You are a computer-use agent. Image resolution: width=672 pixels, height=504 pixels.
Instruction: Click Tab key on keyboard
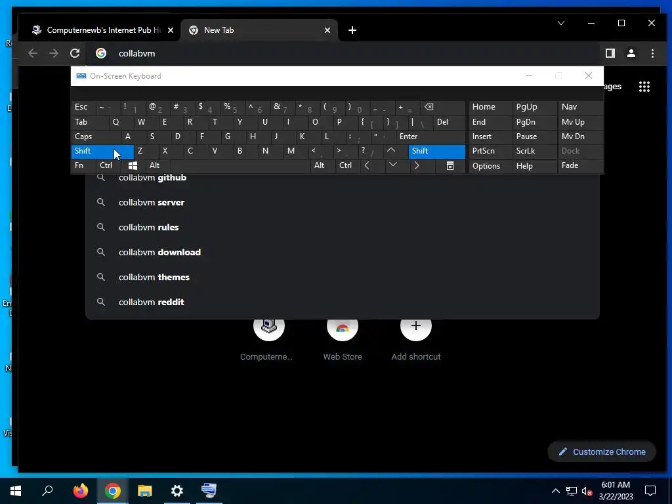89,122
